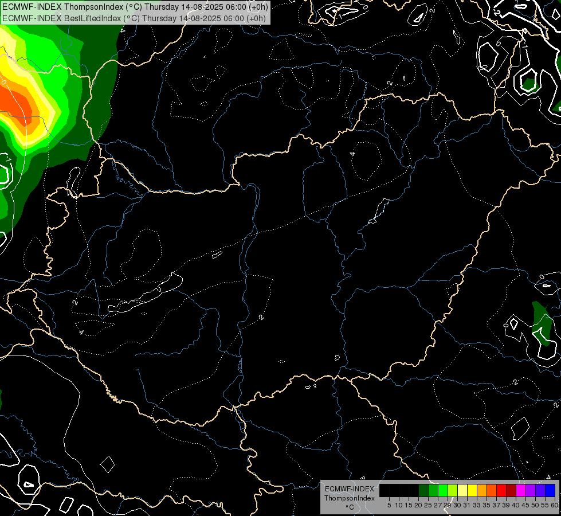Image resolution: width=561 pixels, height=516 pixels.
Task: Select the bright green 27–29 legend swatch
Action: 443,490
